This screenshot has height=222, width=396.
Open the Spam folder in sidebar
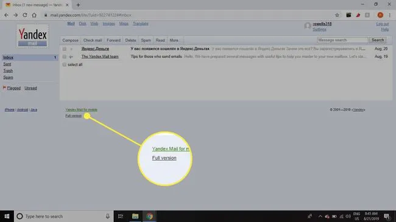(8, 77)
